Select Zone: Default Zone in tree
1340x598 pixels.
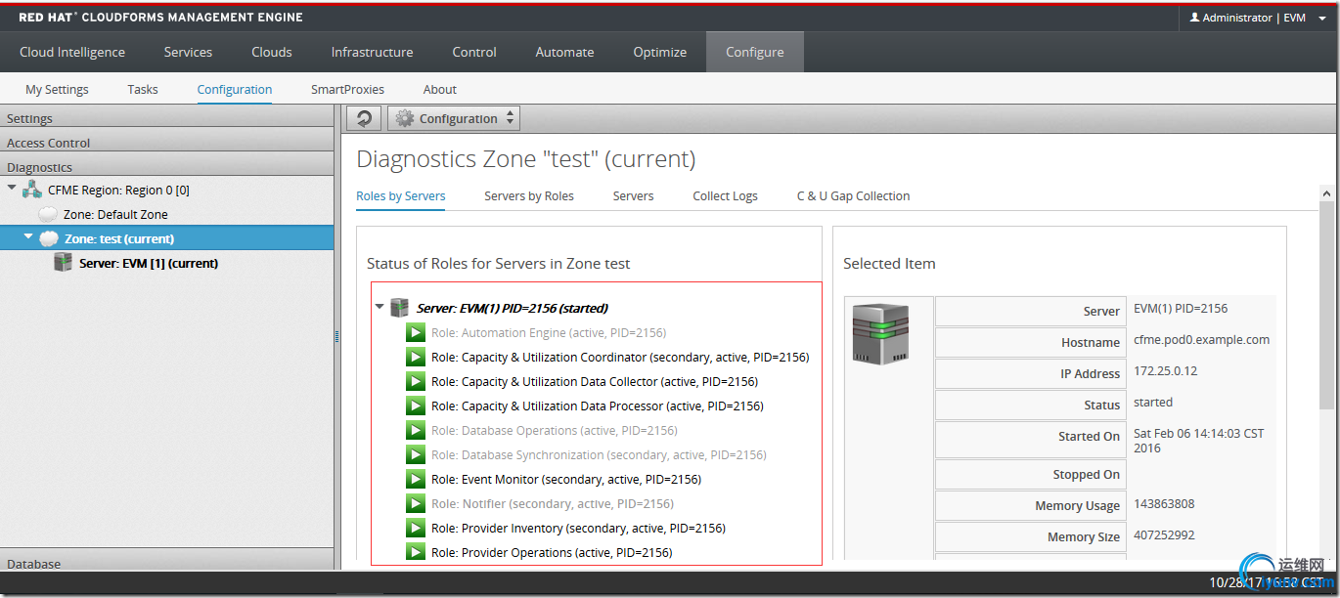tap(115, 214)
